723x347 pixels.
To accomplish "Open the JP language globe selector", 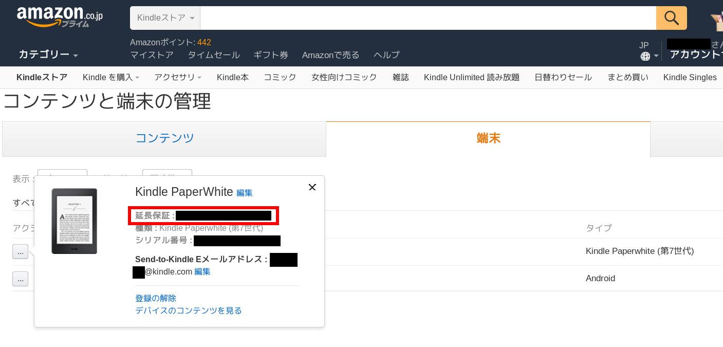I will tap(649, 51).
